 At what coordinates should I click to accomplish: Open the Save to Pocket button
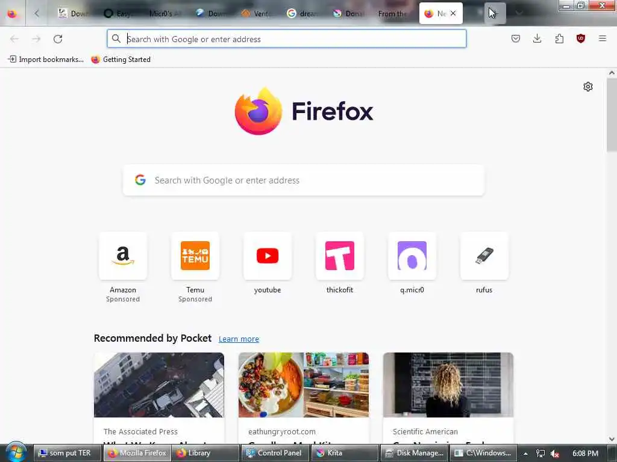516,38
